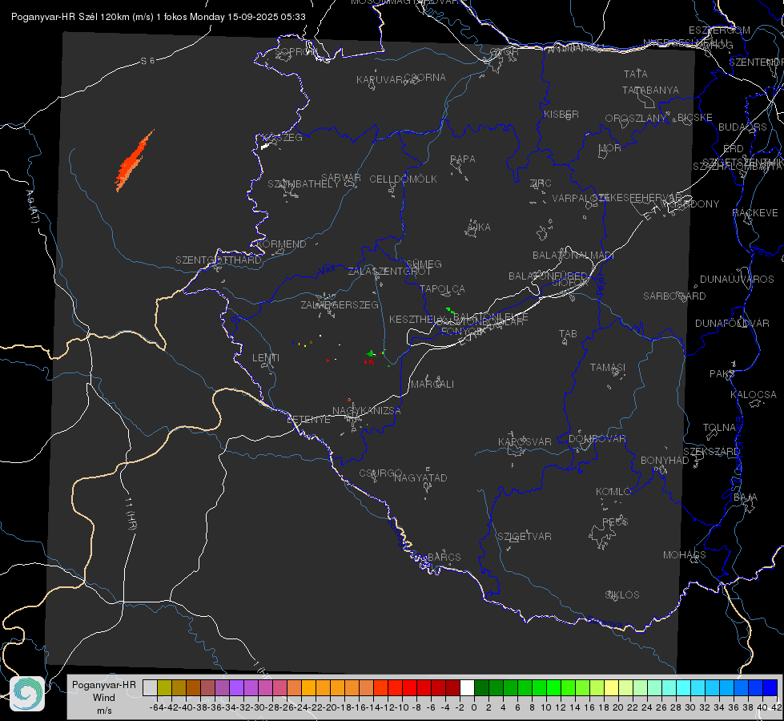
Task: Click the KOMLÓ city label
Action: click(613, 492)
